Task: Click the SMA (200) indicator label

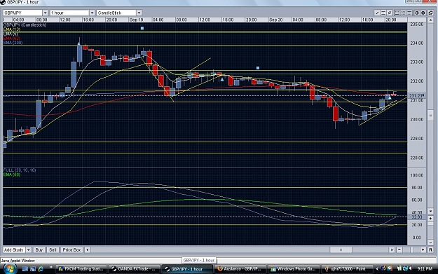Action: tap(13, 43)
